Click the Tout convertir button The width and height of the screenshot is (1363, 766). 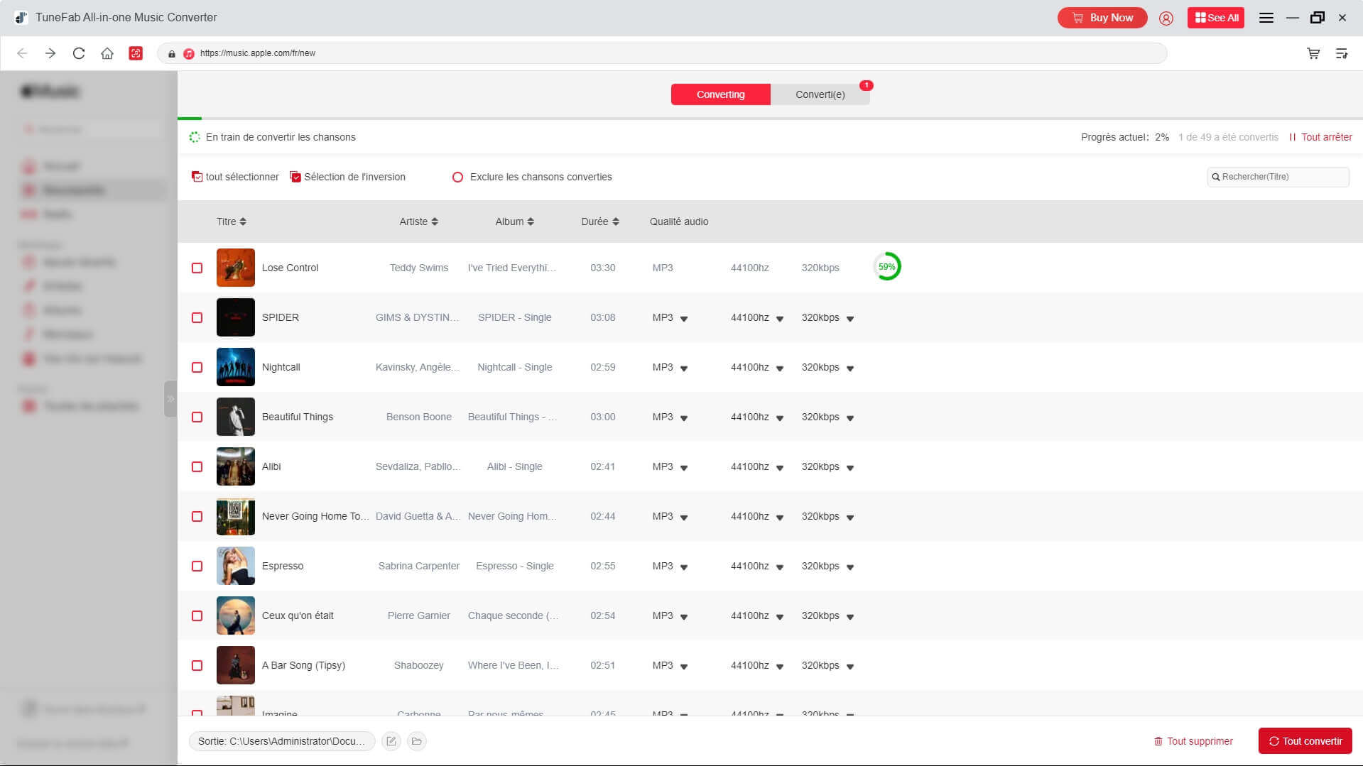[x=1305, y=741]
